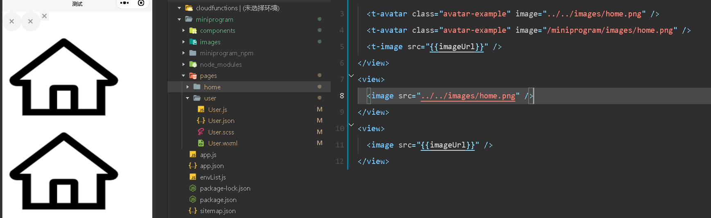Viewport: 711px width, 218px height.
Task: Open sitemap.json in the explorer
Action: (218, 211)
